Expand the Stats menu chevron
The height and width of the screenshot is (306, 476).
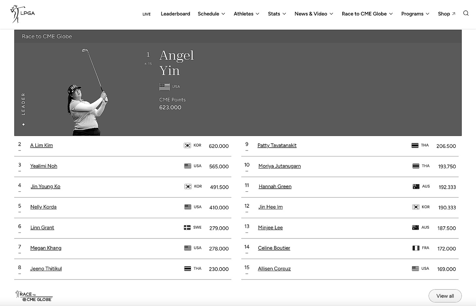point(284,14)
